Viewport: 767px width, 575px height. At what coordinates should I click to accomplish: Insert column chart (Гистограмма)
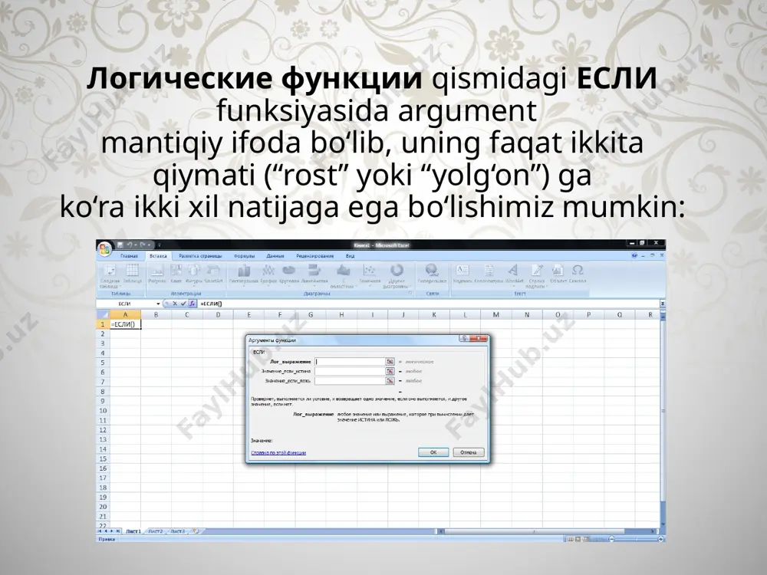244,275
